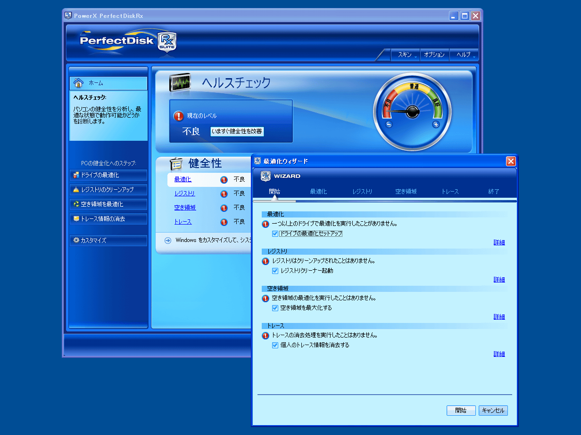581x435 pixels.
Task: Click いますぐ健全性を改善 button
Action: point(237,131)
